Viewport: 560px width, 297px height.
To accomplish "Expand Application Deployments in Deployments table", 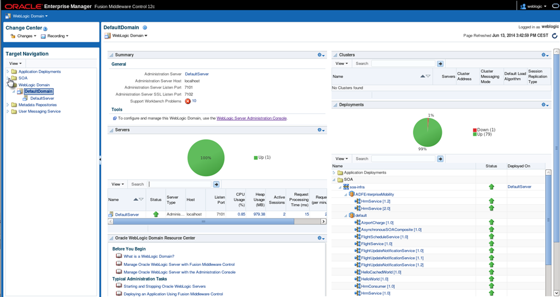I will (x=334, y=173).
